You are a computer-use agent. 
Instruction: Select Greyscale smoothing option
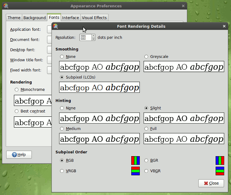click(x=146, y=57)
